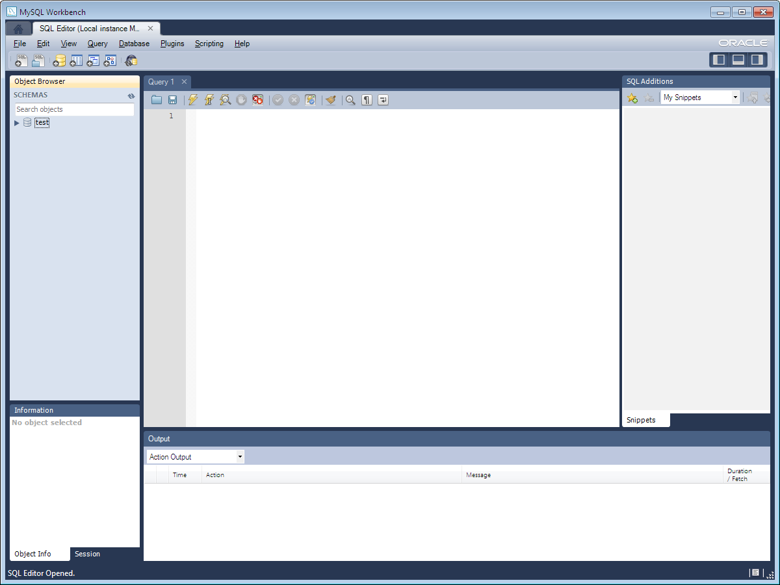The image size is (780, 585).
Task: Switch to the Session tab
Action: 87,554
